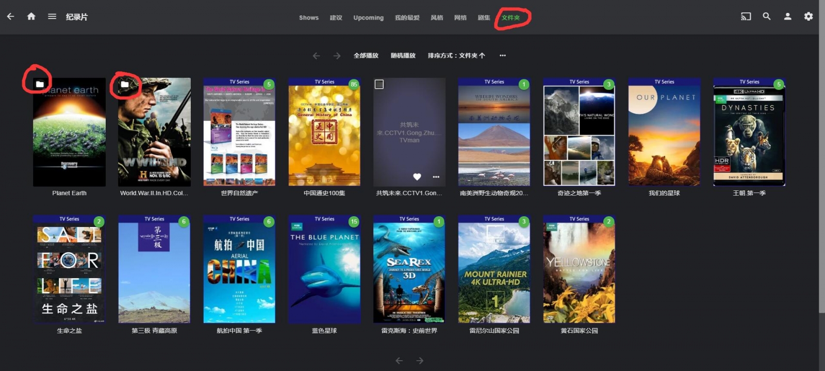Go to next page using top arrow
Viewport: 825px width, 371px height.
click(337, 56)
